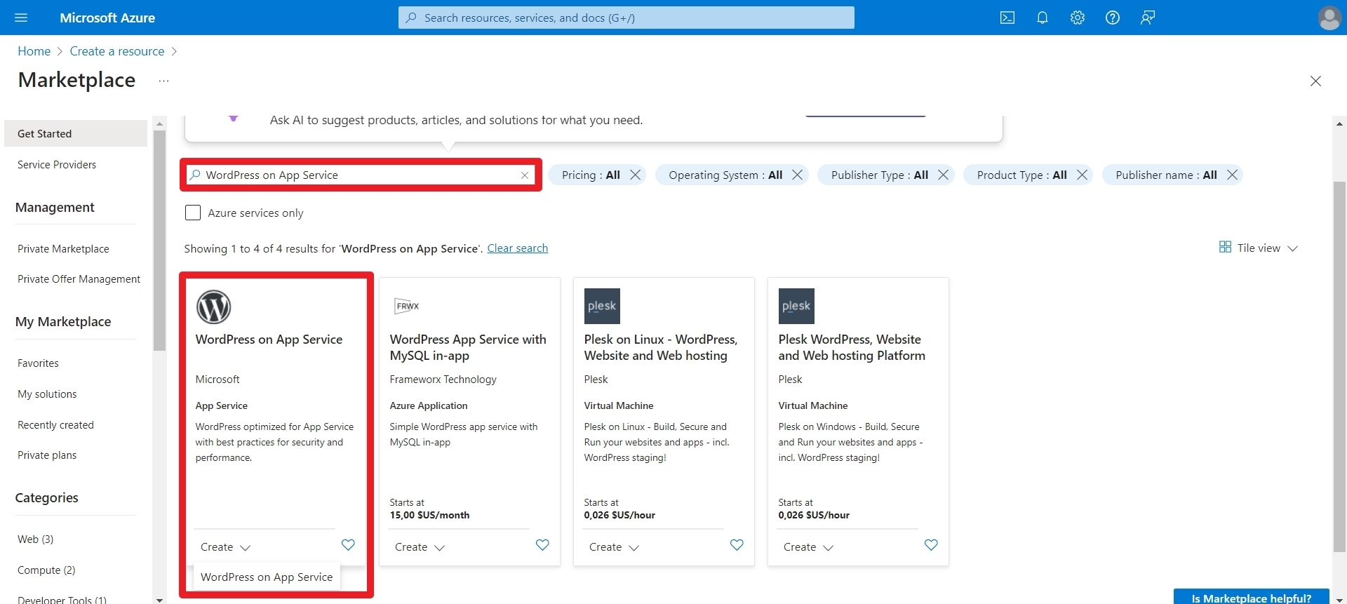This screenshot has height=604, width=1347.
Task: Remove the Pricing filter
Action: (x=636, y=175)
